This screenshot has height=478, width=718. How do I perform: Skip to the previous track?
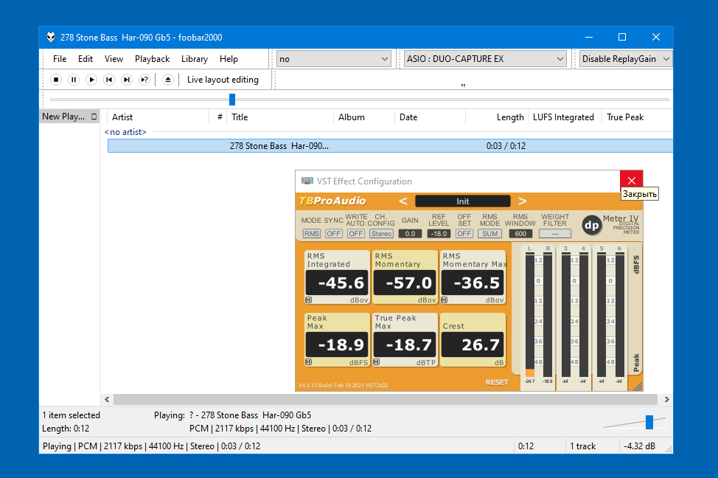[109, 80]
